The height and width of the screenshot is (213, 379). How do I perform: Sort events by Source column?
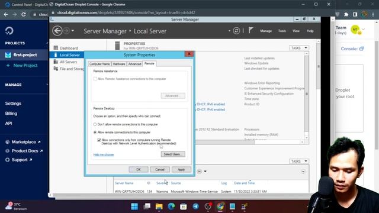click(176, 183)
